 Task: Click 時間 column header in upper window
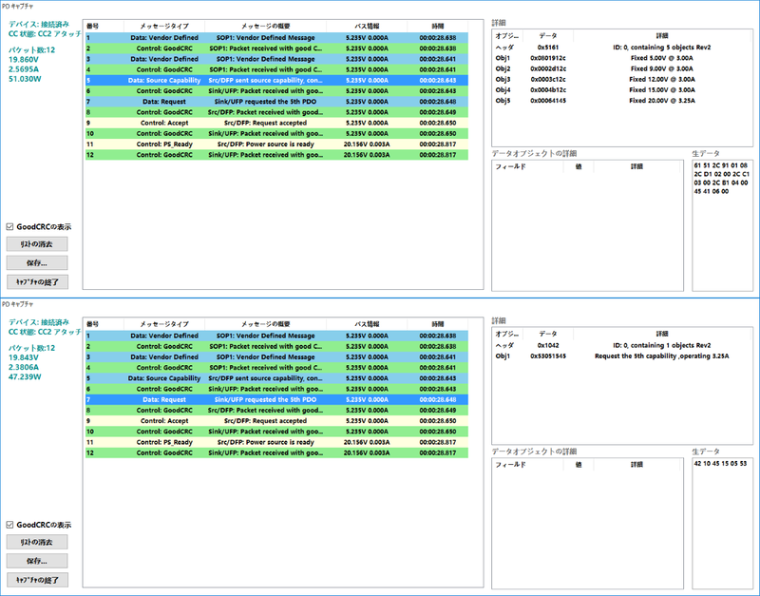point(438,27)
